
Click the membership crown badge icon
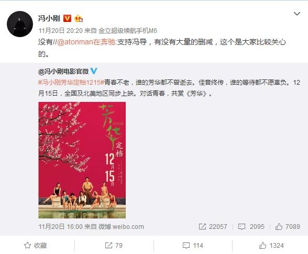tap(79, 19)
